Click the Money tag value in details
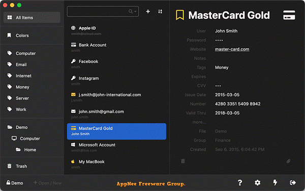 (x=222, y=67)
